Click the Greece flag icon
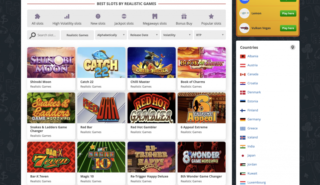The height and width of the screenshot is (185, 320). click(x=242, y=128)
